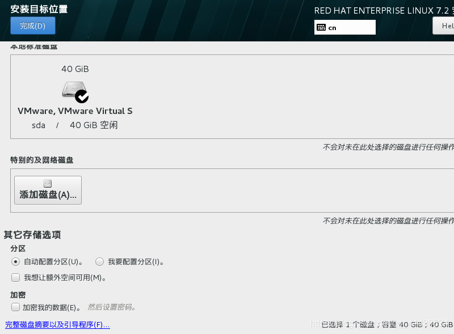Open the Help button
Image resolution: width=454 pixels, height=334 pixels.
point(444,26)
